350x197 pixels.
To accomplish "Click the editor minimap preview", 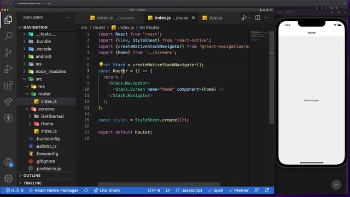I will (x=260, y=36).
